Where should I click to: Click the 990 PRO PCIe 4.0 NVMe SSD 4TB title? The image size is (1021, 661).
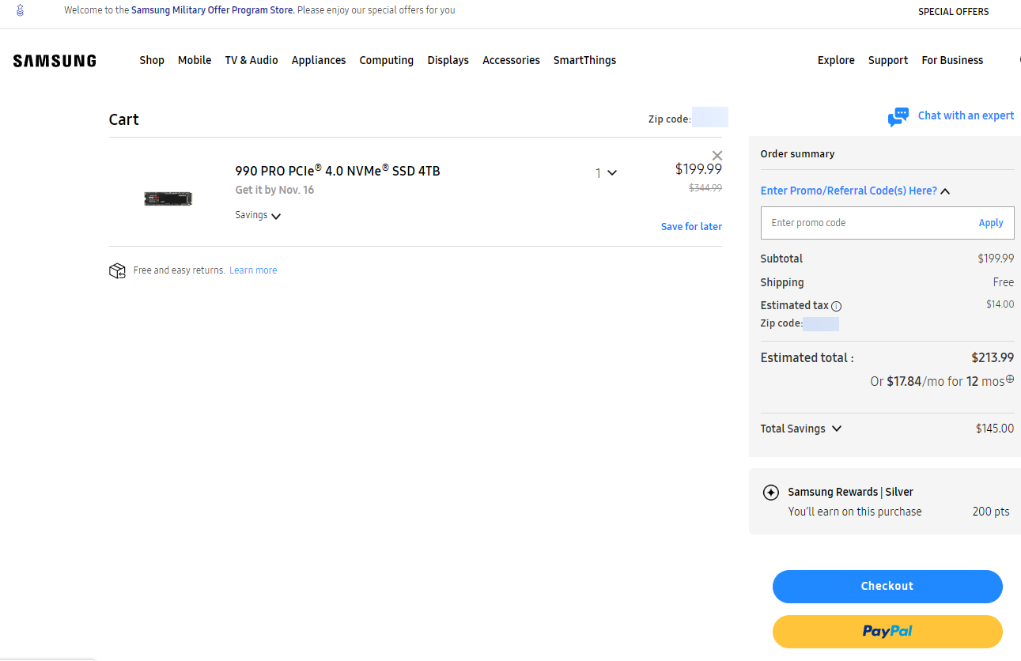(x=338, y=171)
